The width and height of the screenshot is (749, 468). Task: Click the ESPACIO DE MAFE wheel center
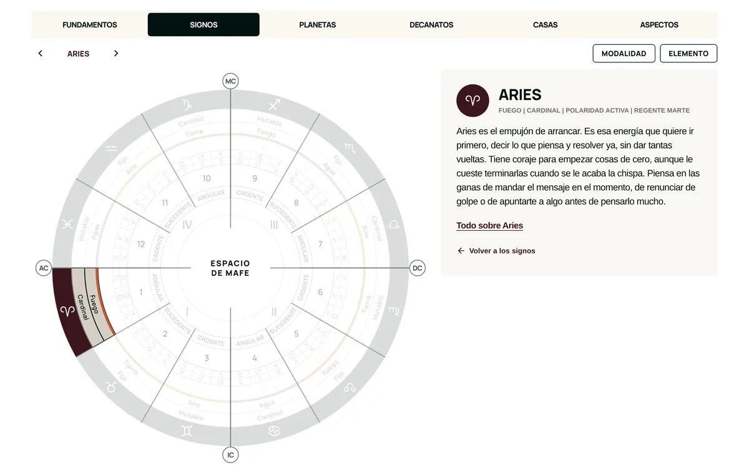(230, 268)
